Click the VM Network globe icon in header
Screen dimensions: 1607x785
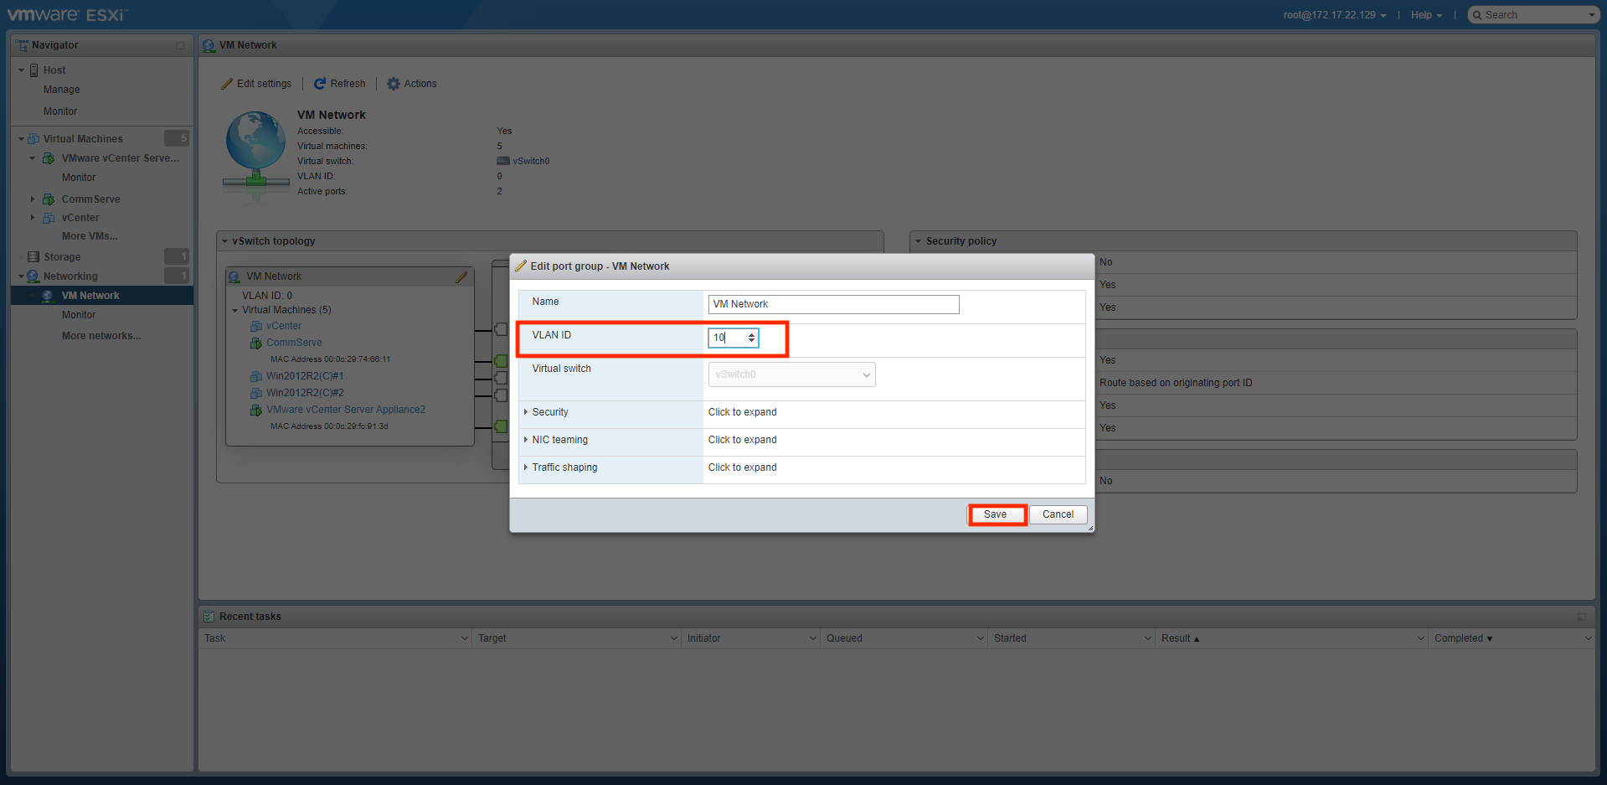[x=209, y=45]
